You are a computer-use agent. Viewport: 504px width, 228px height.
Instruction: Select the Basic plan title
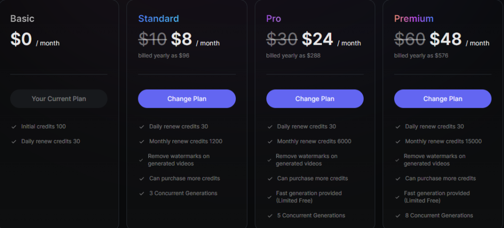[22, 19]
